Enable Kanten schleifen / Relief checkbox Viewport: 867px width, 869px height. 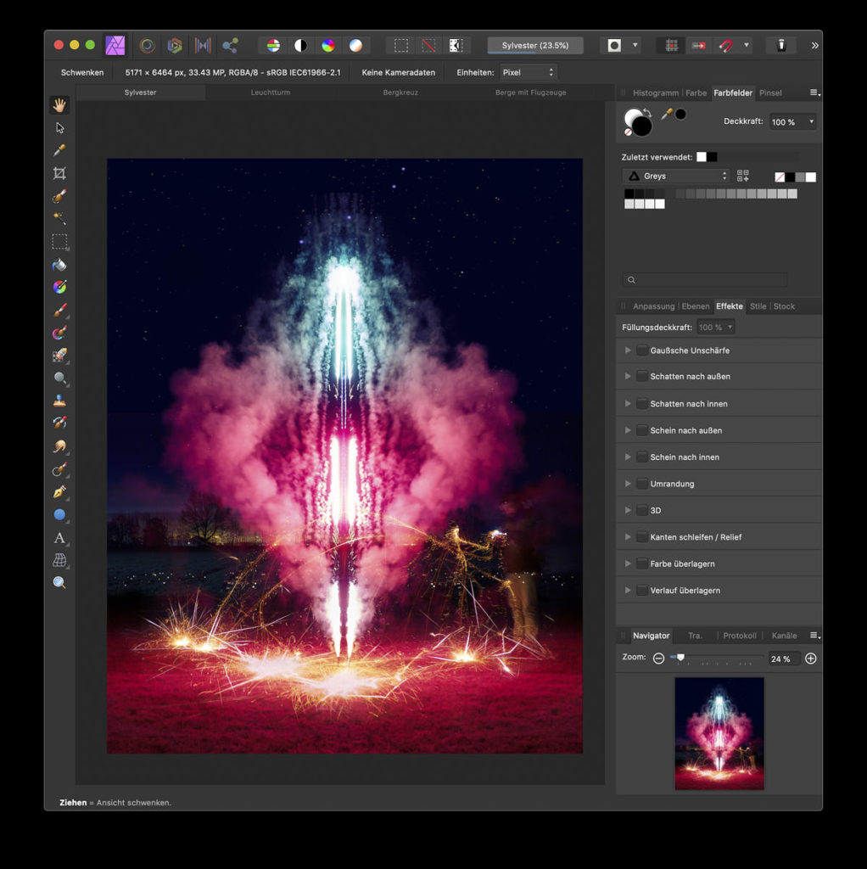642,537
